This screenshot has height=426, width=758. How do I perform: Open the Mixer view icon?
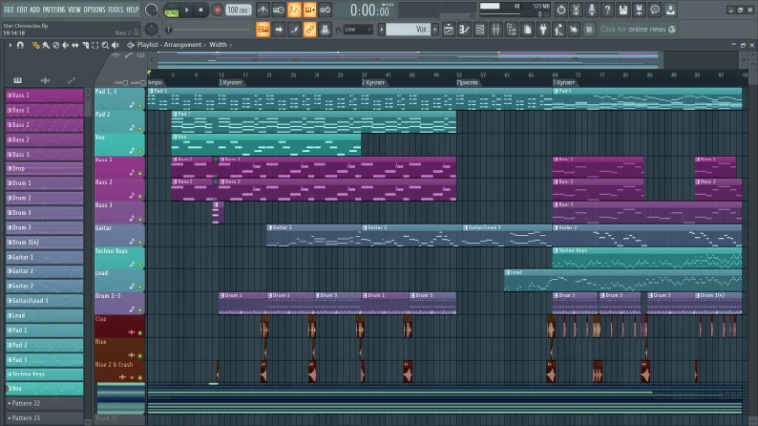(x=496, y=30)
